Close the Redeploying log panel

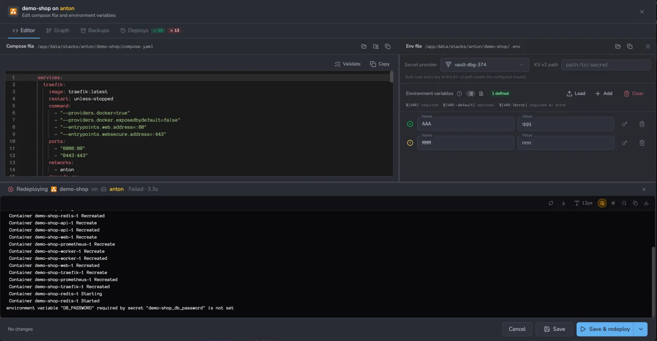(644, 189)
